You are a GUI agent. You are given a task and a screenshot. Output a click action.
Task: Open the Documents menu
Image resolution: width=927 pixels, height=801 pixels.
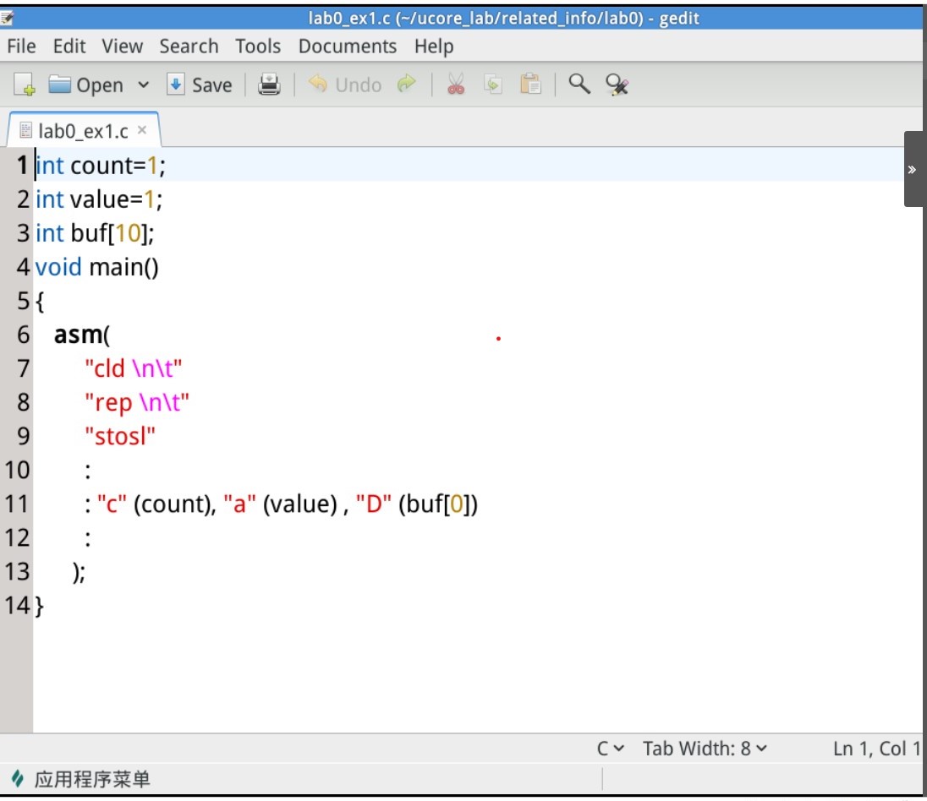click(x=347, y=46)
